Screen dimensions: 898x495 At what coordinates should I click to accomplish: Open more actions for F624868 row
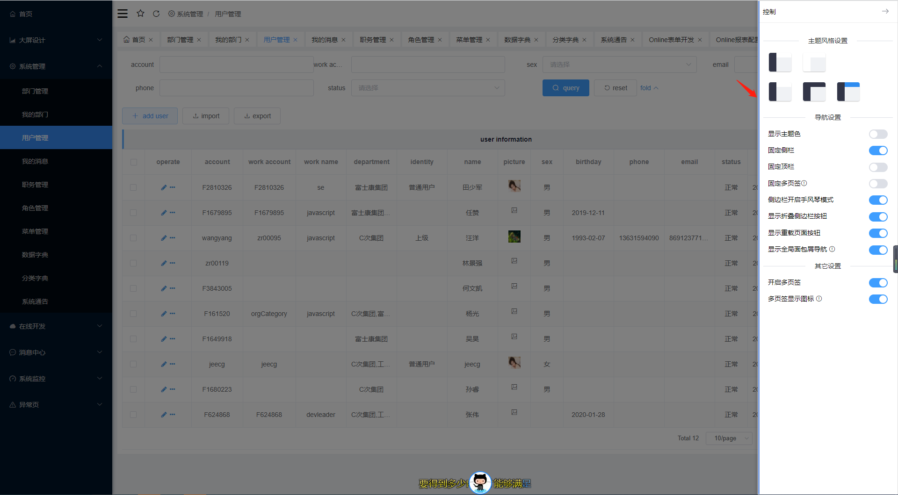pyautogui.click(x=173, y=415)
